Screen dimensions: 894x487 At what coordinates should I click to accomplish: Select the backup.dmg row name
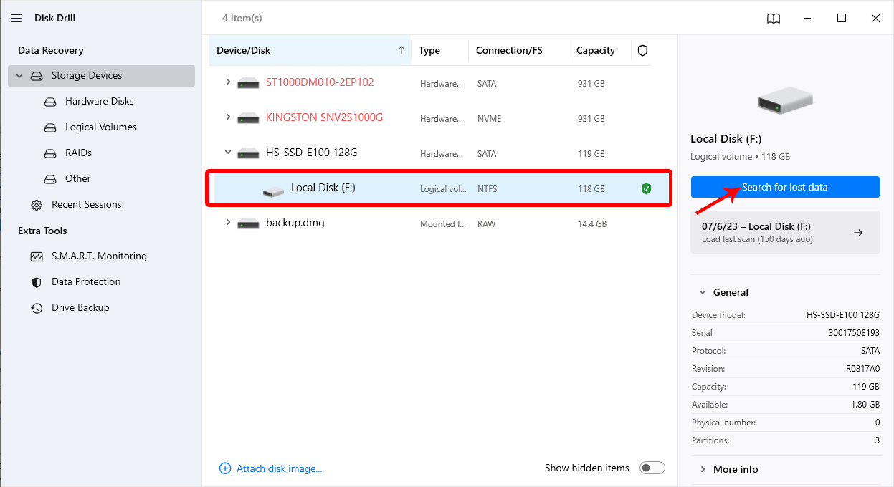click(295, 223)
